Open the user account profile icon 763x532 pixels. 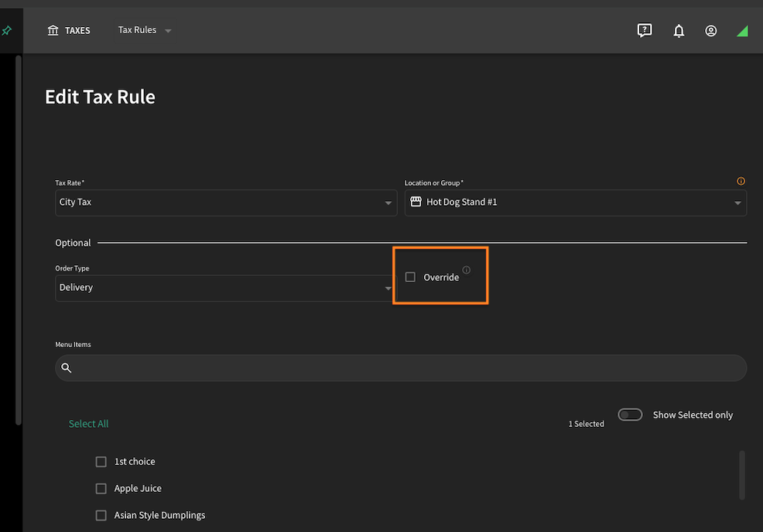pos(710,31)
